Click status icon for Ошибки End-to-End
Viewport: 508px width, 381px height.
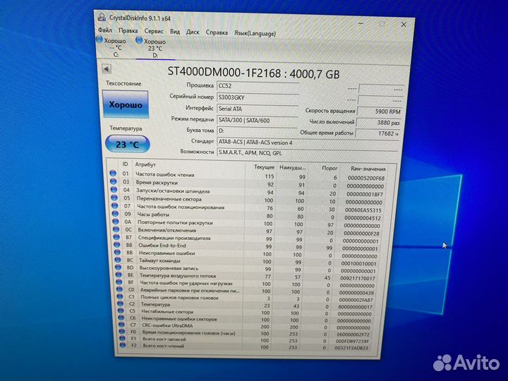117,245
